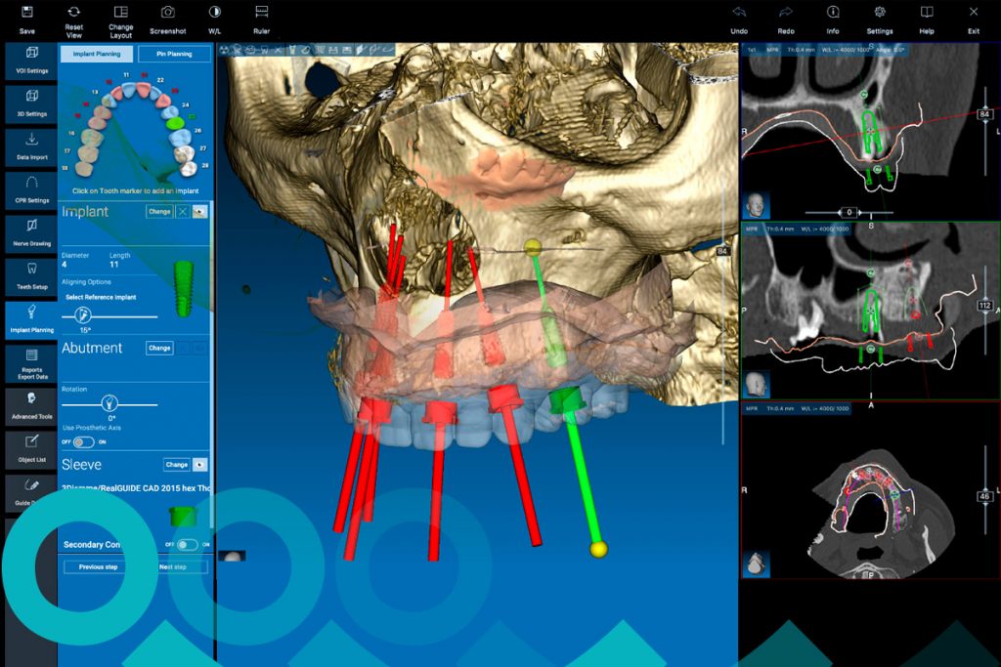Click the head orientation thumbnail in the top CT view

click(757, 206)
